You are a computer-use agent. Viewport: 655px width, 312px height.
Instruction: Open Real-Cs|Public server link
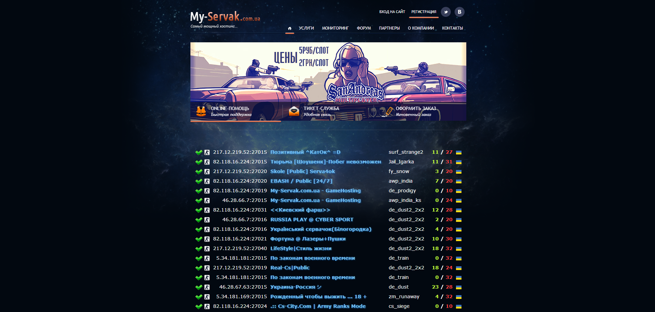(290, 268)
